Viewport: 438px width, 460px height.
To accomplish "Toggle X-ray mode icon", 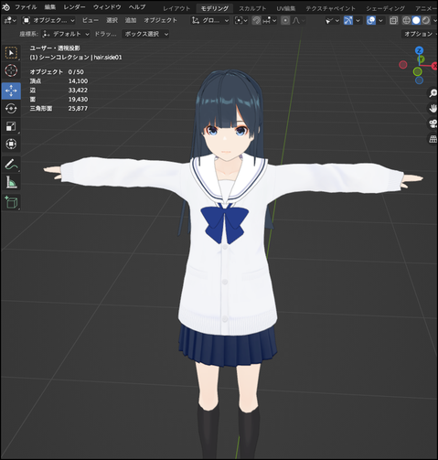I will coord(394,20).
